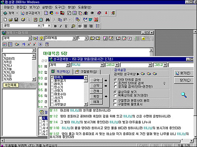Click first palette icon after 검색된 성구색상
The height and width of the screenshot is (147, 197).
[143, 74]
